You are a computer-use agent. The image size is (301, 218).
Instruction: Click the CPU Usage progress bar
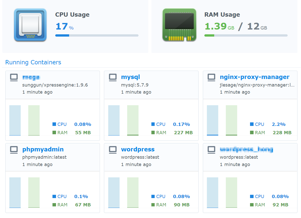coord(97,35)
